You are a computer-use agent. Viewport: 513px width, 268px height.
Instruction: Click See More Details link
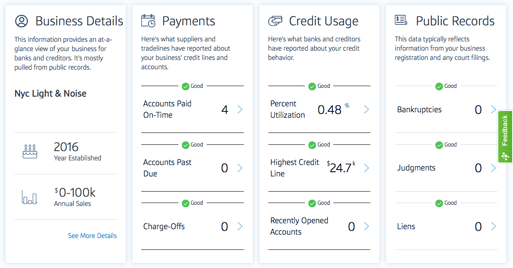(92, 236)
